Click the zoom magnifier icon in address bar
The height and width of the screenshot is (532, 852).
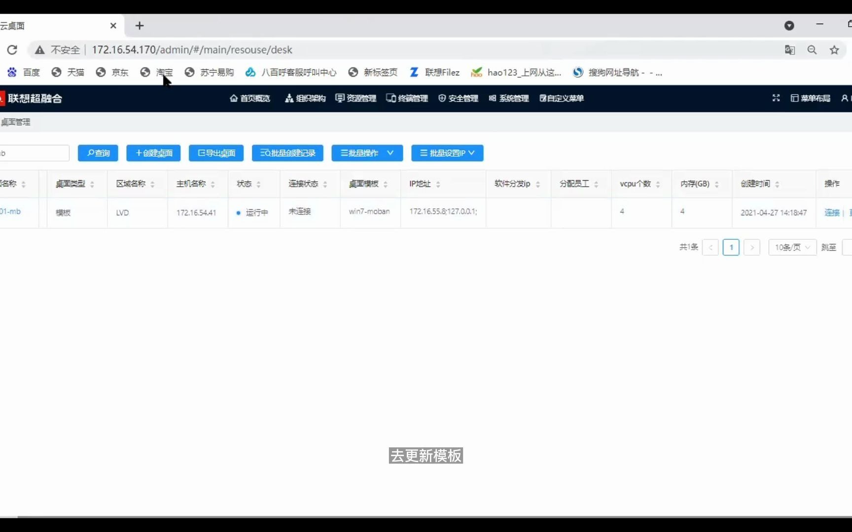click(812, 50)
